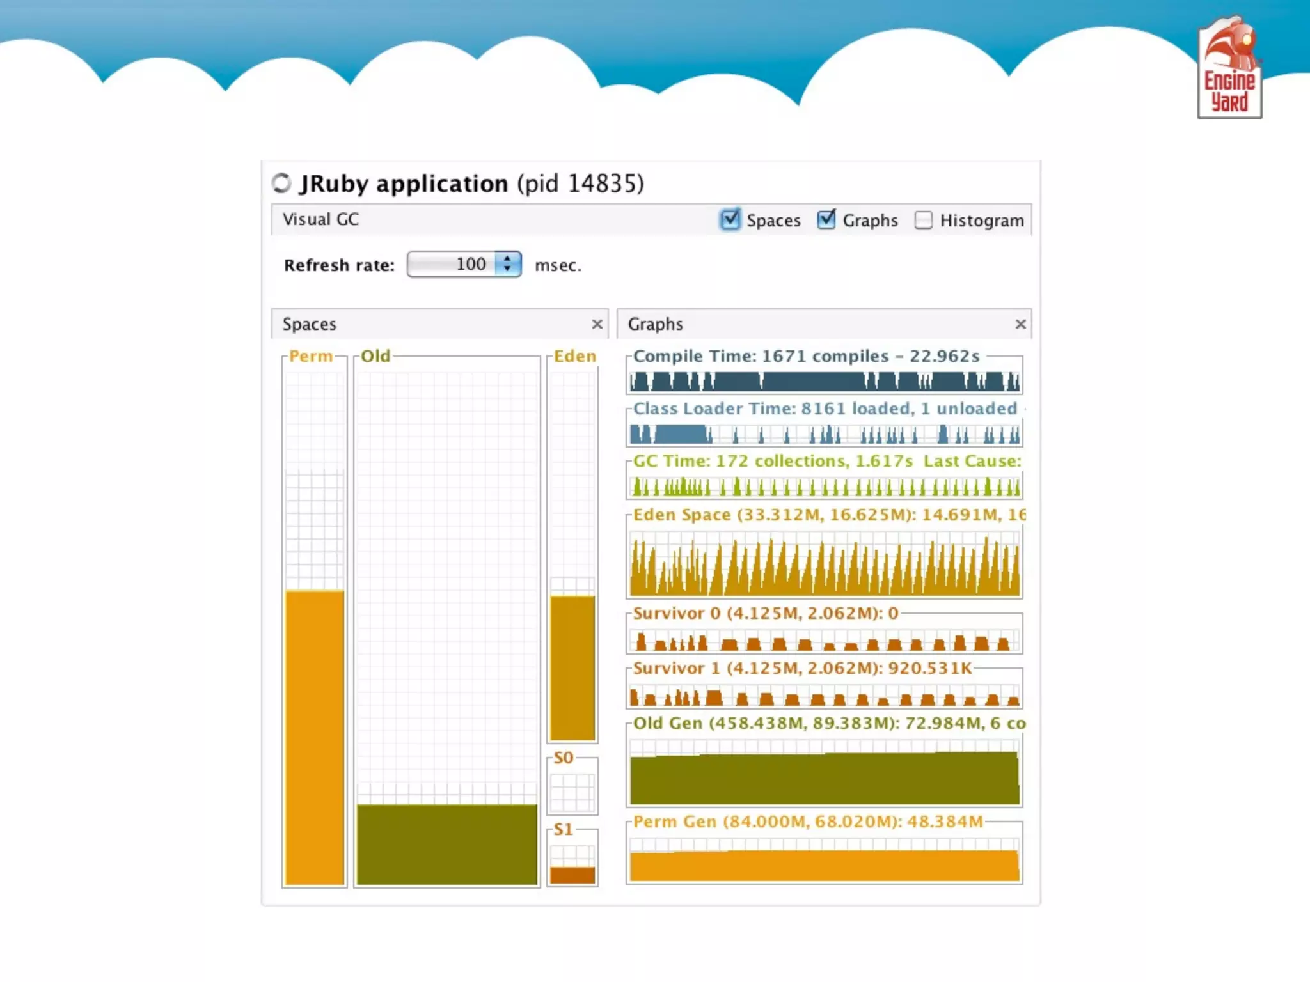
Task: Select the Visual GC tab label
Action: pyautogui.click(x=320, y=219)
